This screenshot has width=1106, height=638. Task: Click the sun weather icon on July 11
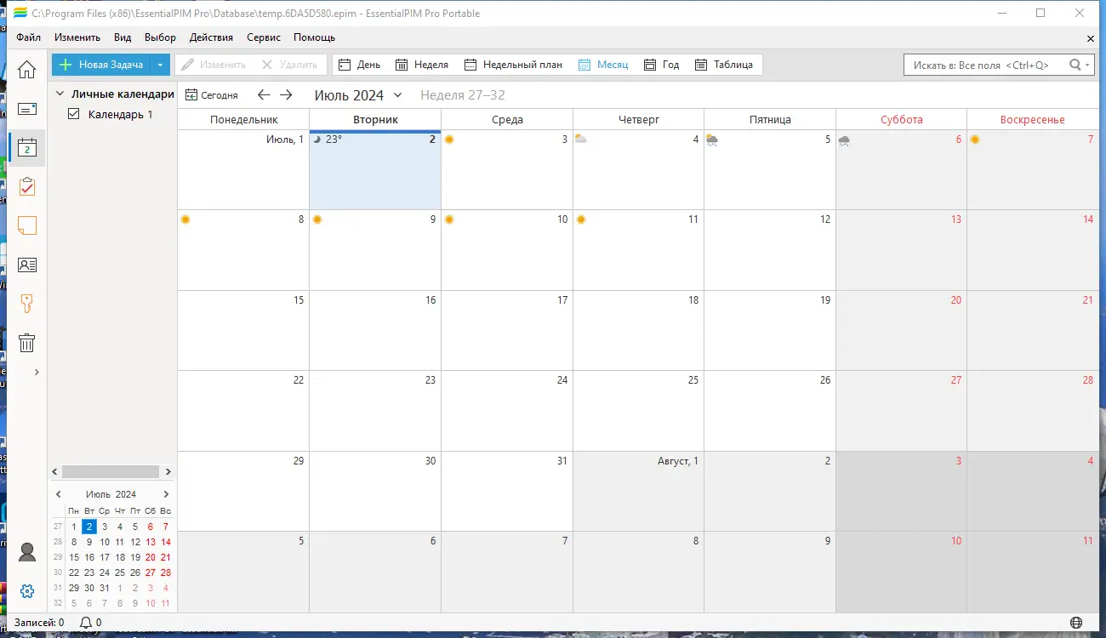[581, 219]
